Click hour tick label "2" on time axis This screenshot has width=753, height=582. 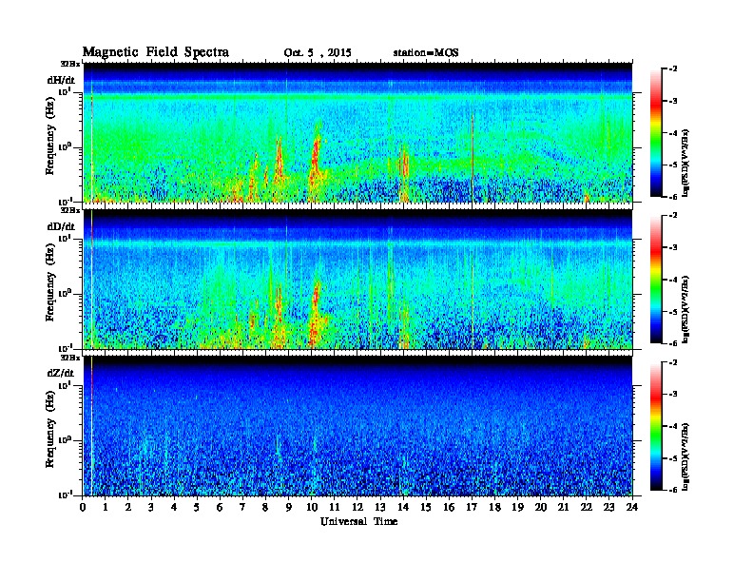(128, 508)
